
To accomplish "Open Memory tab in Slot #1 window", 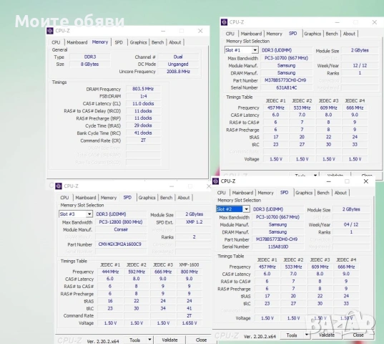I will click(x=274, y=34).
